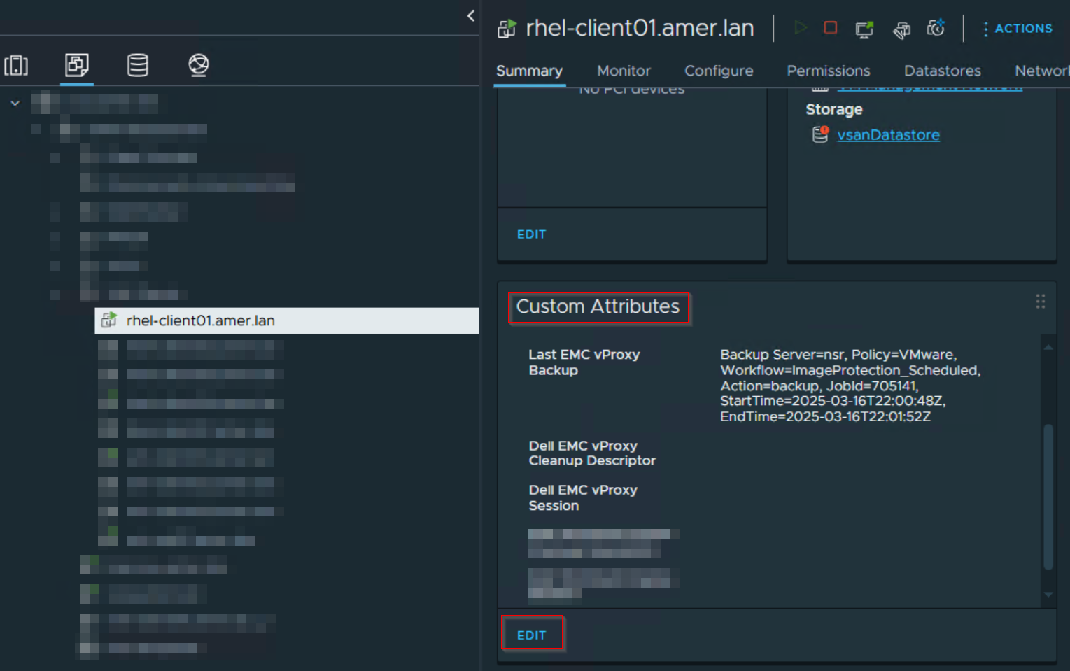Viewport: 1070px width, 671px height.
Task: Collapse the inventory tree pane
Action: click(x=470, y=15)
